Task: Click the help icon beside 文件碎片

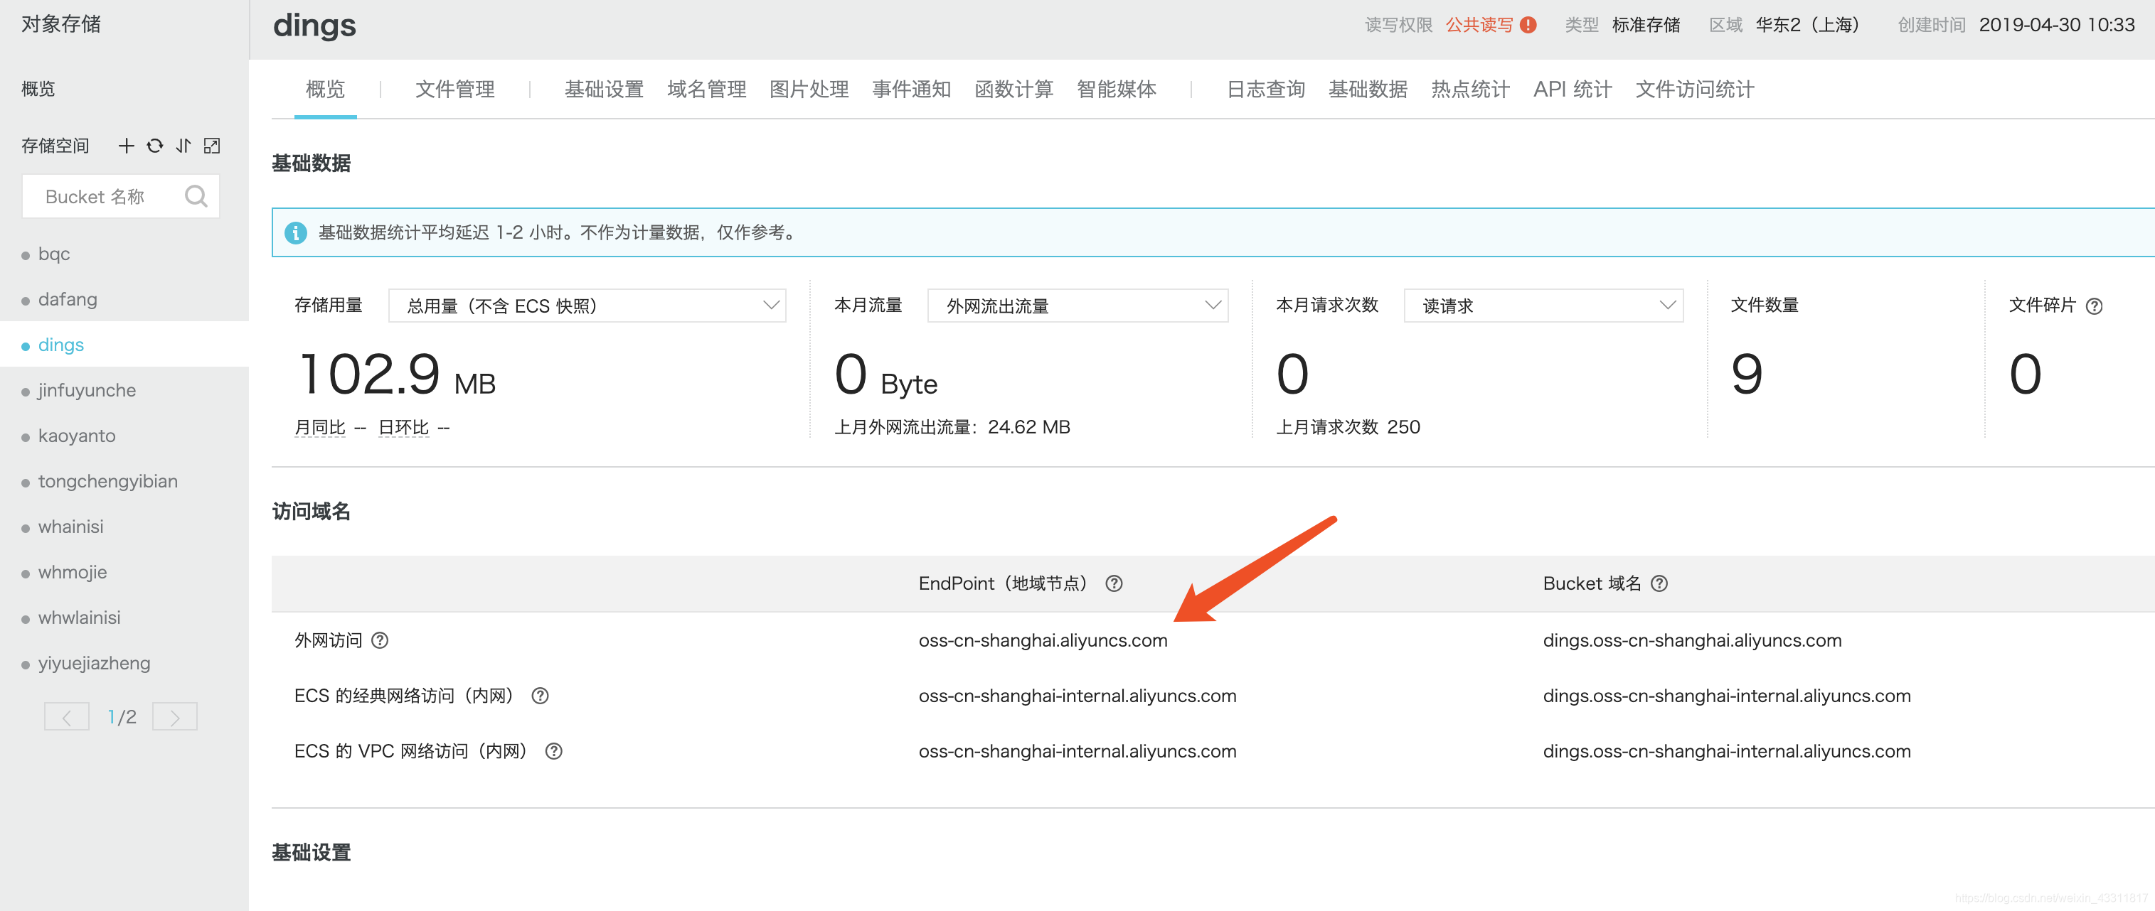Action: point(2094,306)
